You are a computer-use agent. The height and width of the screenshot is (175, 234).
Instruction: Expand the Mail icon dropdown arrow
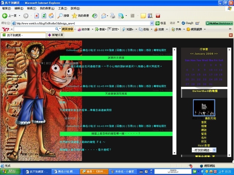pyautogui.click(x=107, y=16)
